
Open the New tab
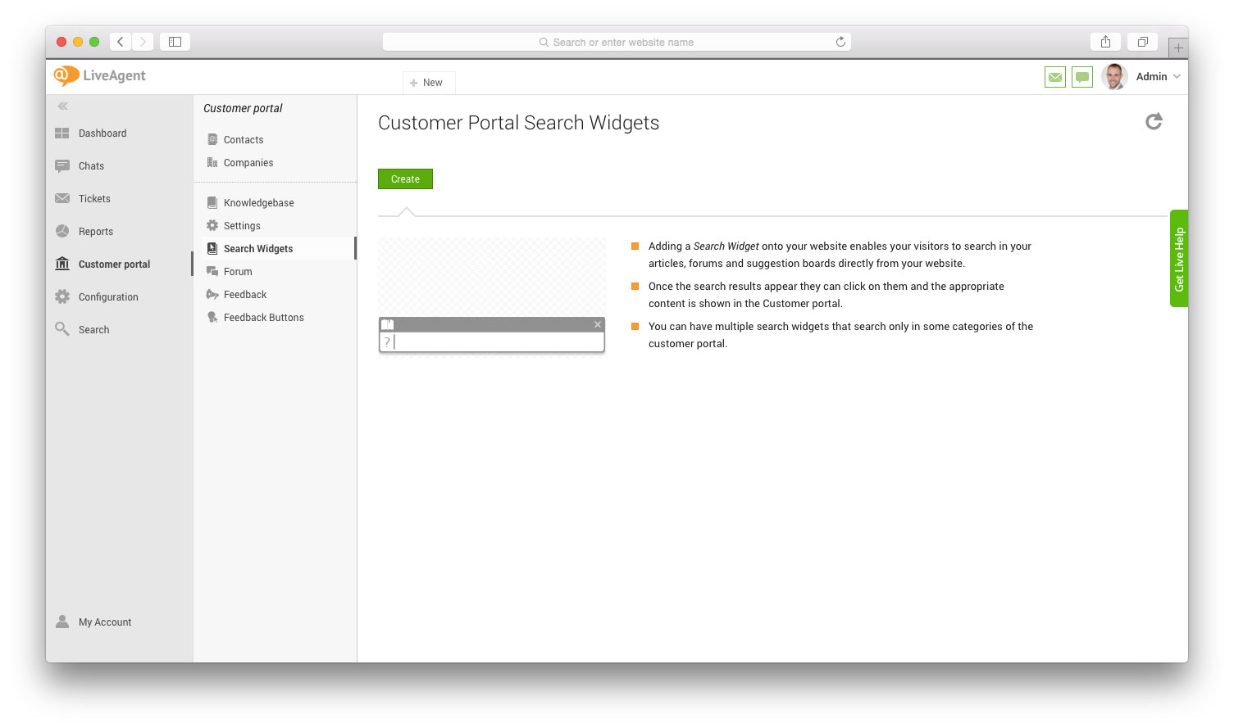click(x=429, y=83)
